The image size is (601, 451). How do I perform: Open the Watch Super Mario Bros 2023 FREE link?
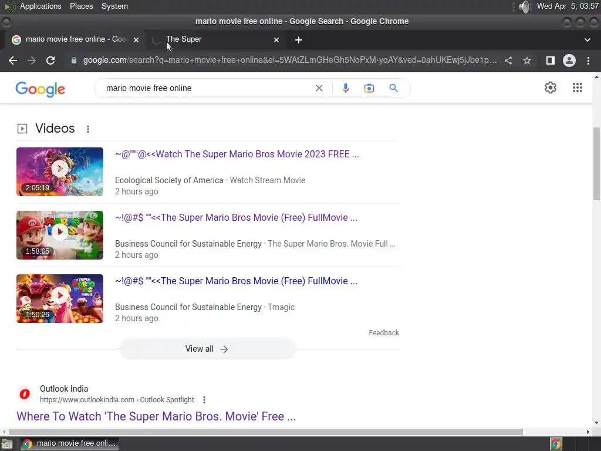[x=237, y=154]
